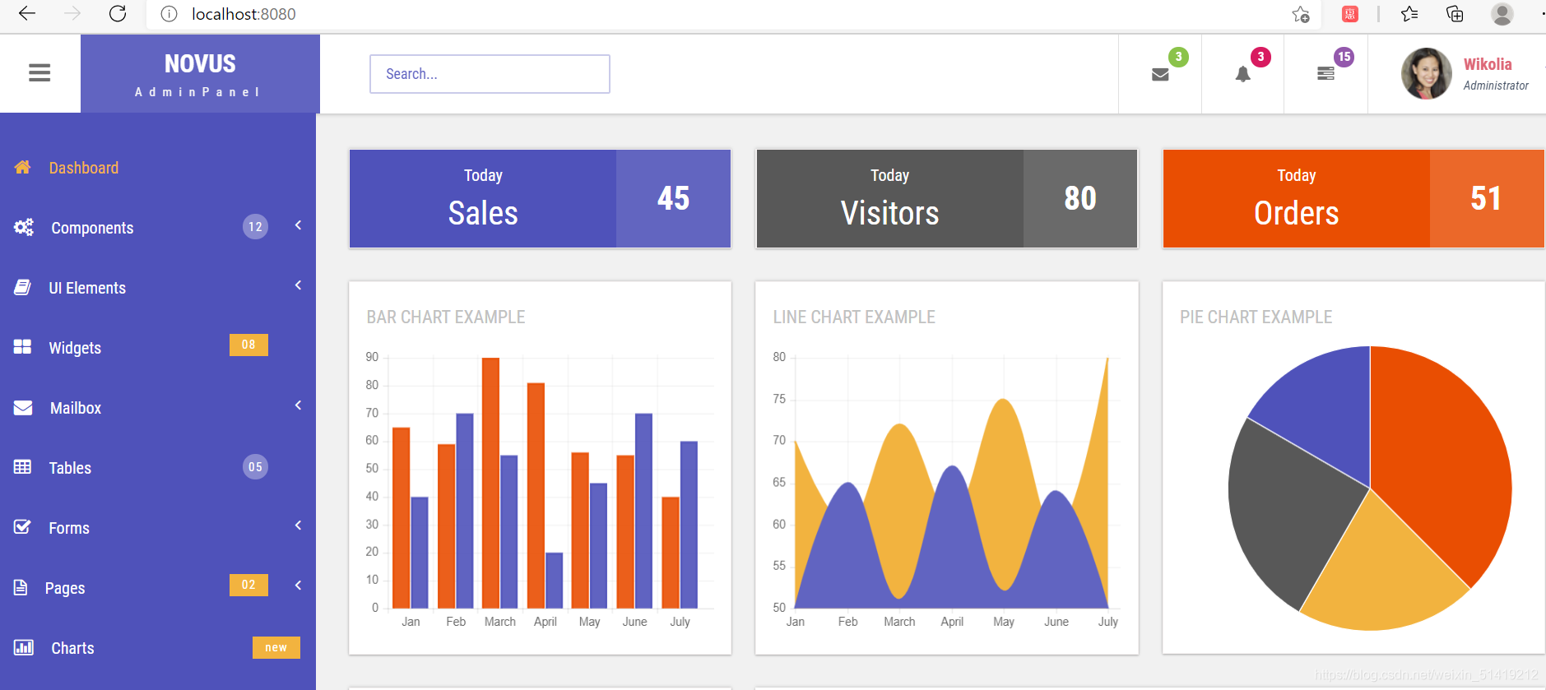Click the UI Elements book icon
The image size is (1546, 690).
pyautogui.click(x=22, y=287)
